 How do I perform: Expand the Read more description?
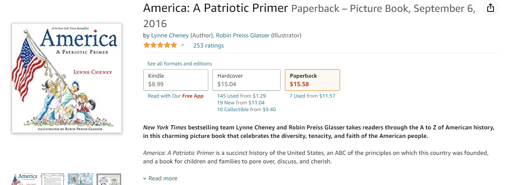160,178
